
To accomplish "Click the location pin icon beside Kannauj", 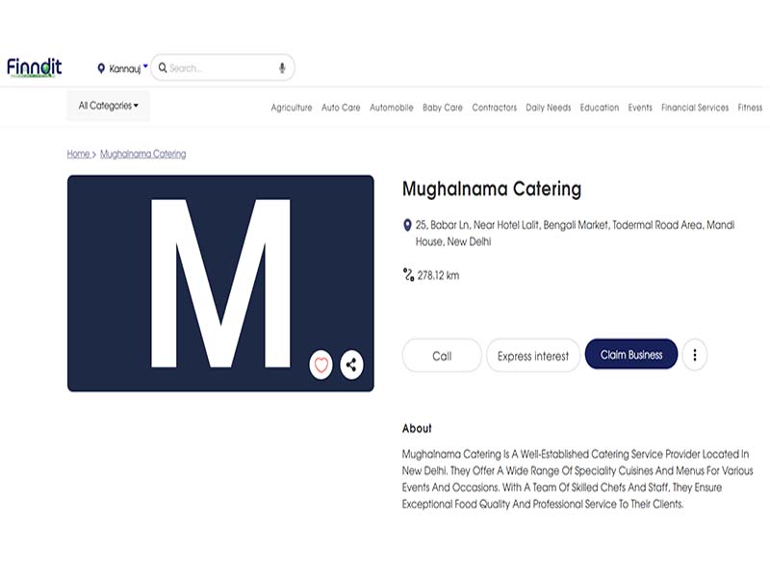I will tap(101, 68).
